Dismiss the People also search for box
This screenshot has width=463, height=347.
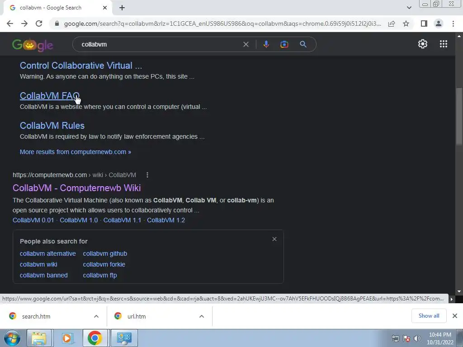pyautogui.click(x=274, y=239)
